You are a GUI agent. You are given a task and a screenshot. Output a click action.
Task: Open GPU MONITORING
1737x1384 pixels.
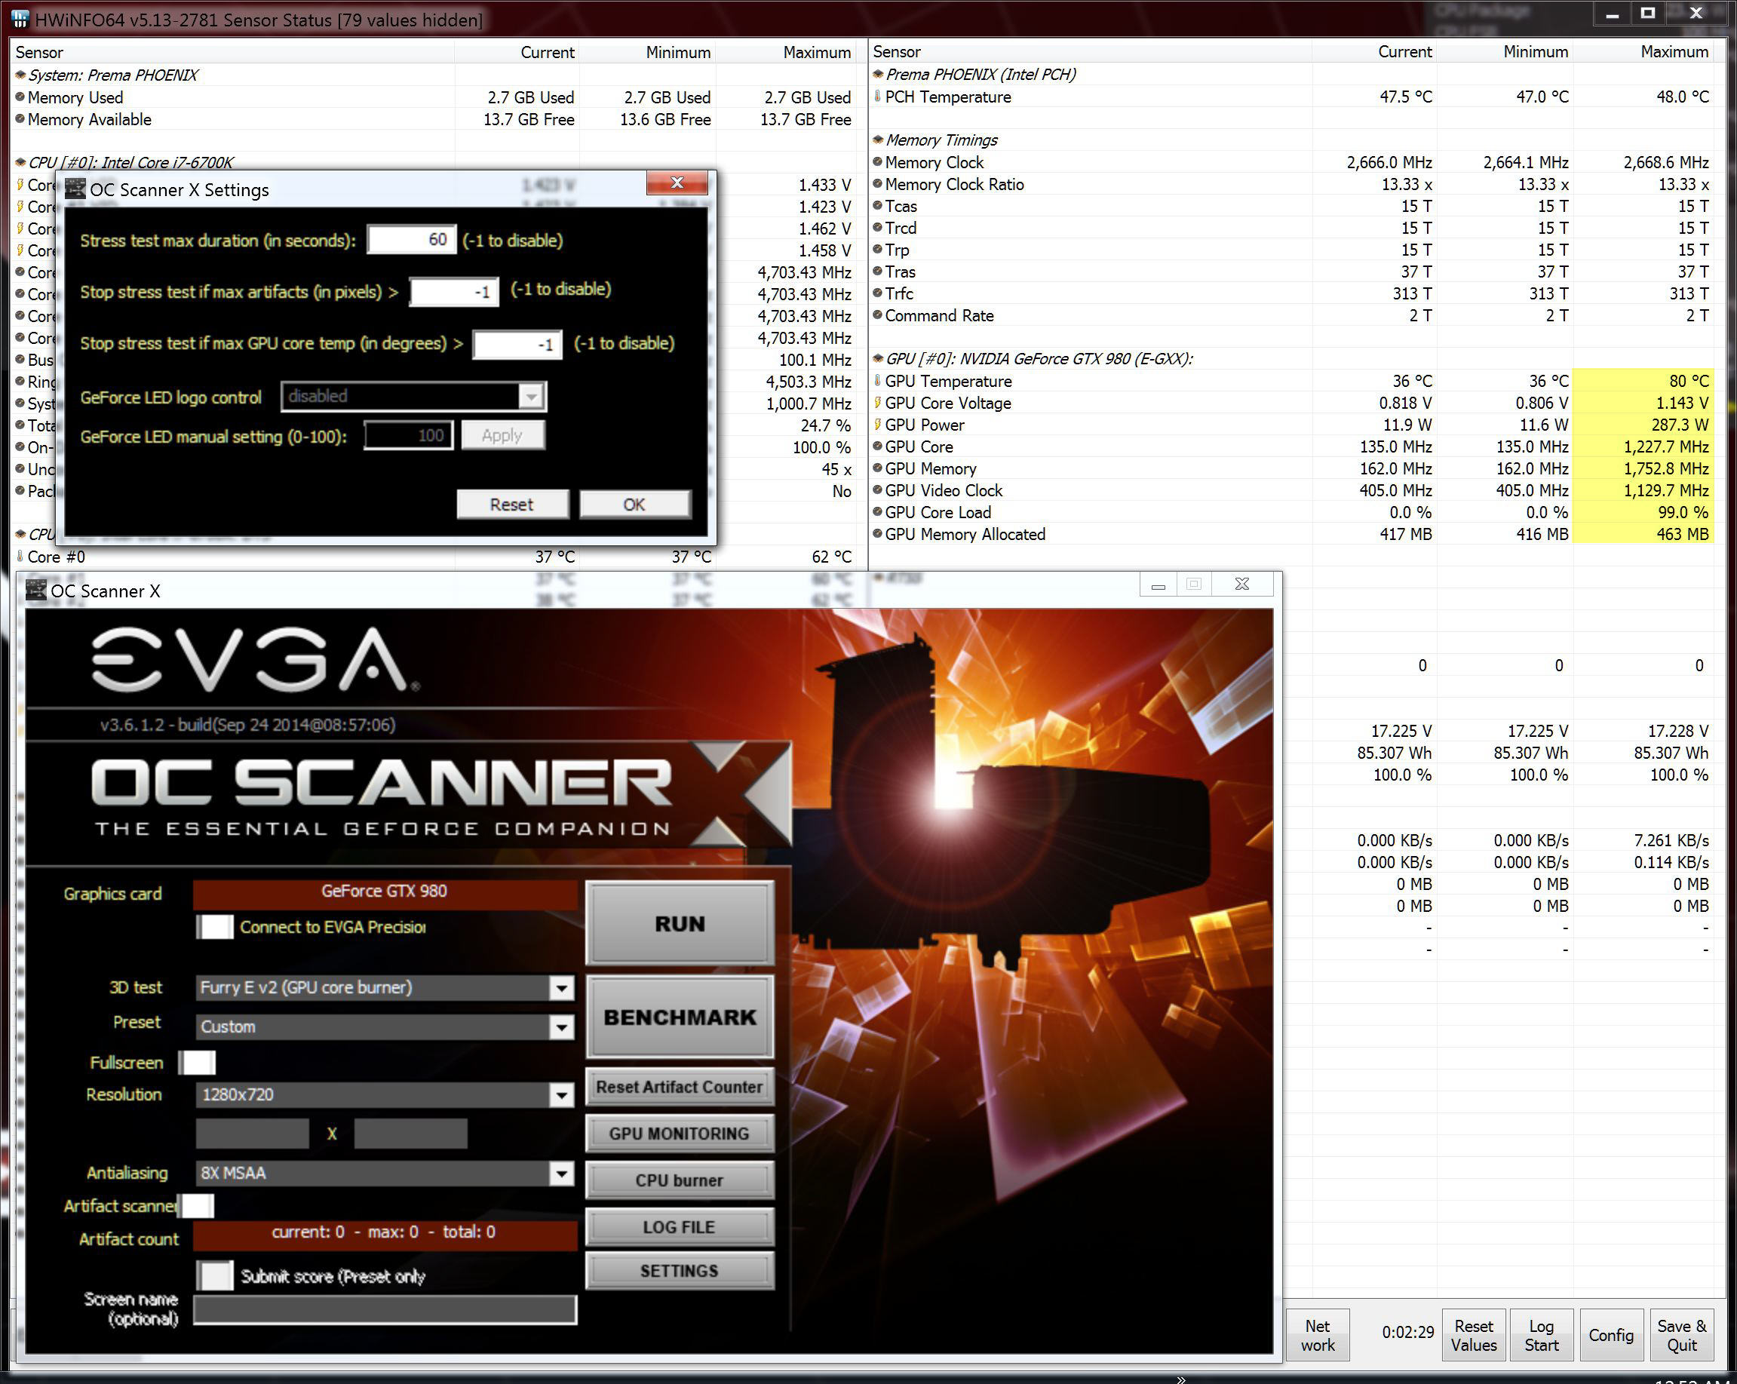(x=680, y=1134)
